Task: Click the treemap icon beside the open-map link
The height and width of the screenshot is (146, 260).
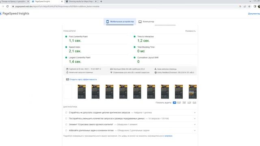Action: [x=67, y=79]
